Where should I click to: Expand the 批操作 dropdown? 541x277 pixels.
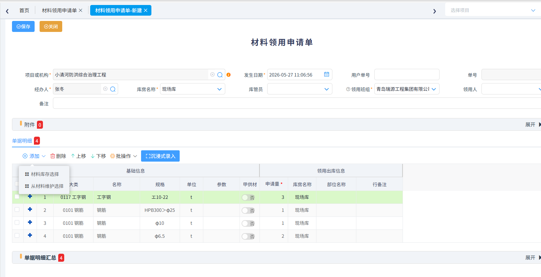point(124,156)
